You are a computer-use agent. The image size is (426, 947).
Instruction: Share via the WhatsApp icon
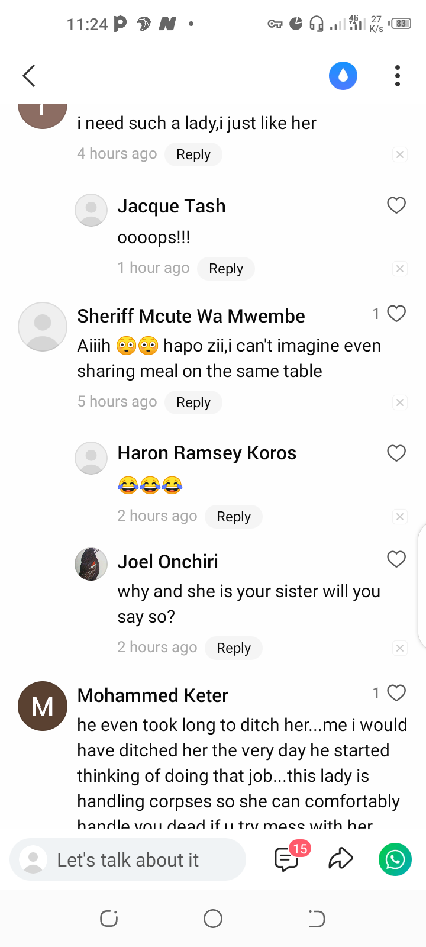[x=395, y=859]
